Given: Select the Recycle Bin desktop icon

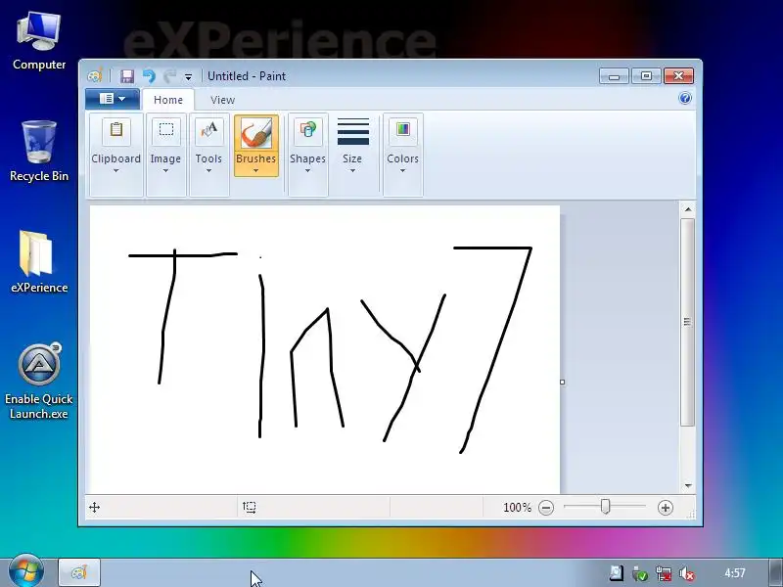Looking at the screenshot, I should point(39,152).
